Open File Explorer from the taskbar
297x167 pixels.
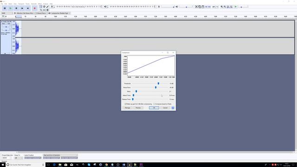click(60, 165)
